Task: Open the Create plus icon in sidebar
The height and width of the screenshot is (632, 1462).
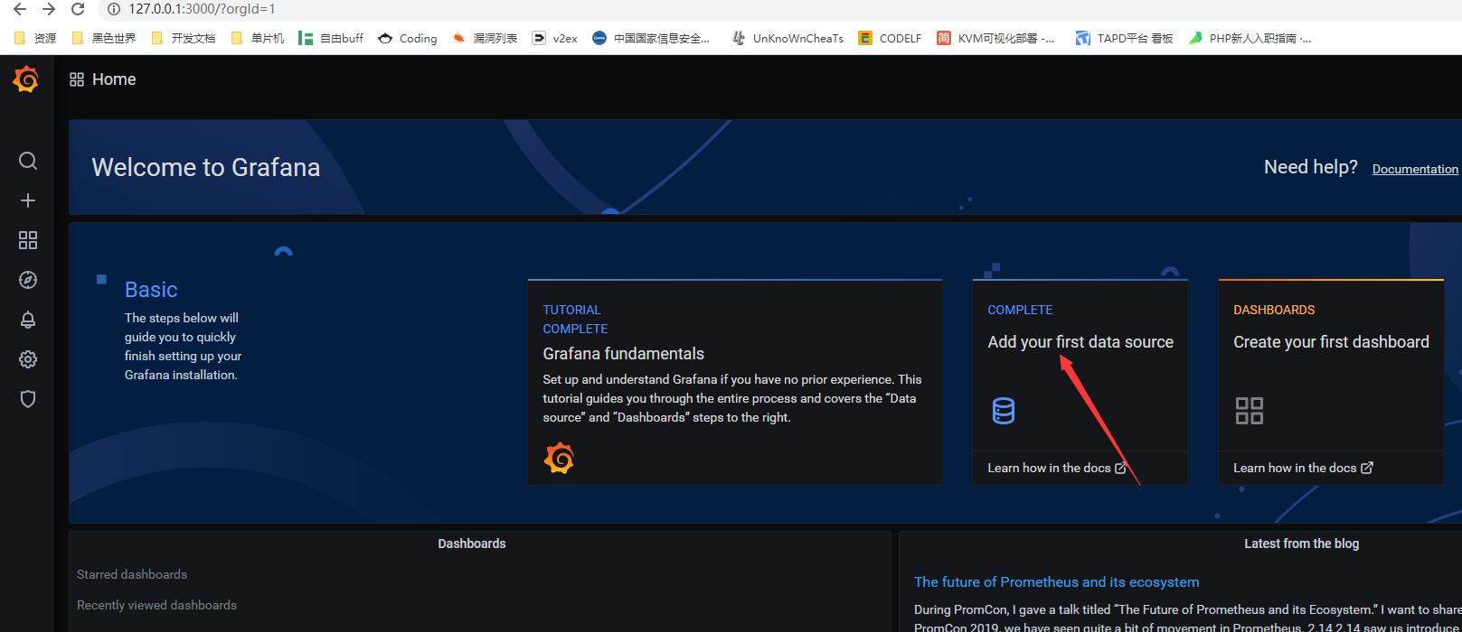Action: pos(28,200)
